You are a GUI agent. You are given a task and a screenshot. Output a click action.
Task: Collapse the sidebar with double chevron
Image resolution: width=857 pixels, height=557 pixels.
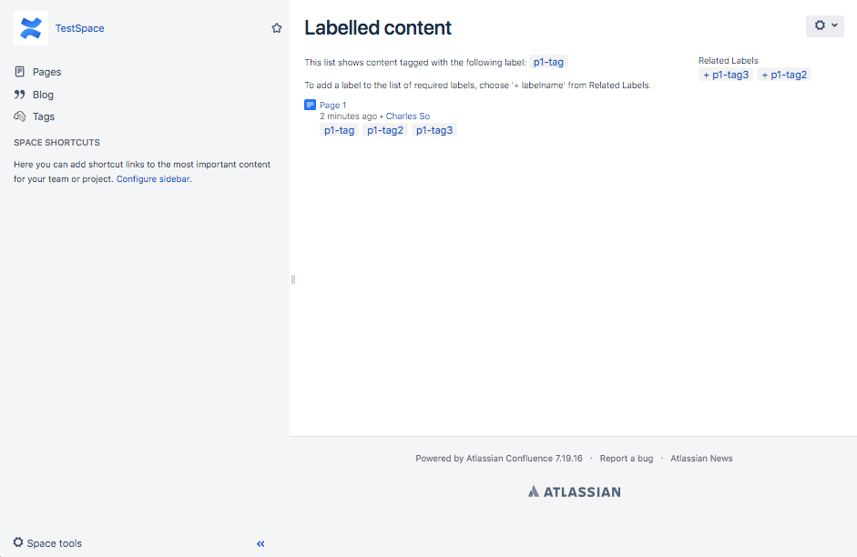pos(260,543)
